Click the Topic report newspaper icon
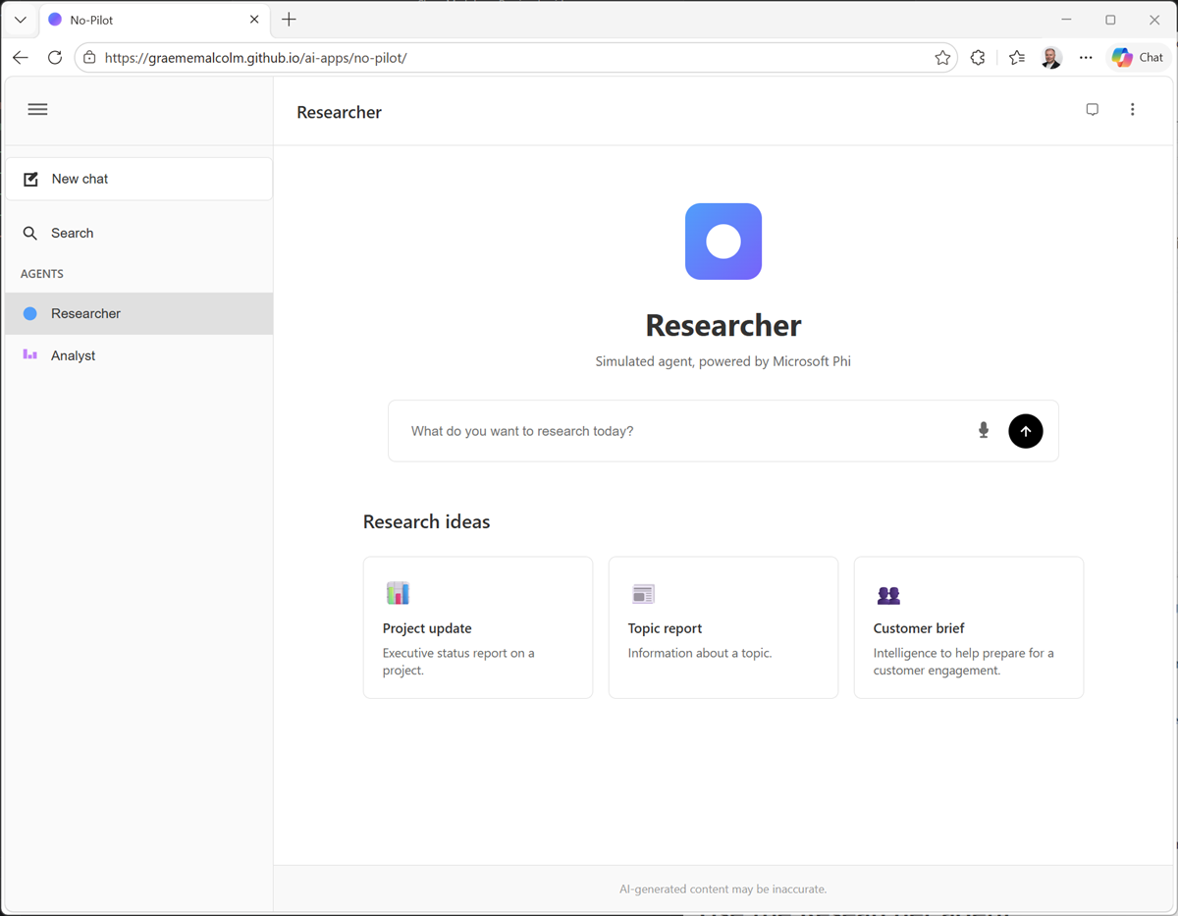 tap(643, 594)
